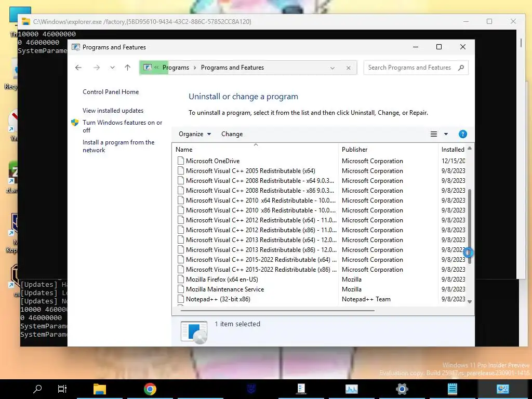Click the Forward navigation arrow

97,68
